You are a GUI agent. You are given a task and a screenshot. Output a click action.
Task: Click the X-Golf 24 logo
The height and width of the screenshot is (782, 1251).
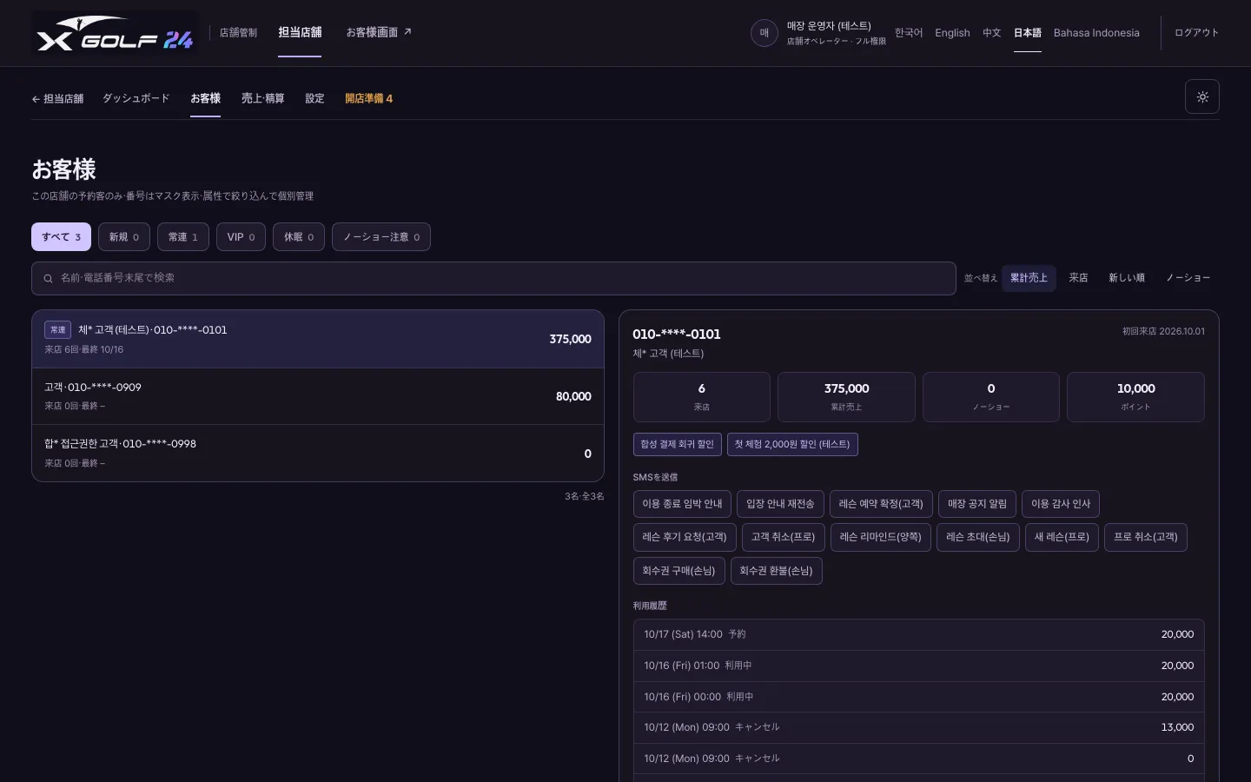[x=115, y=33]
